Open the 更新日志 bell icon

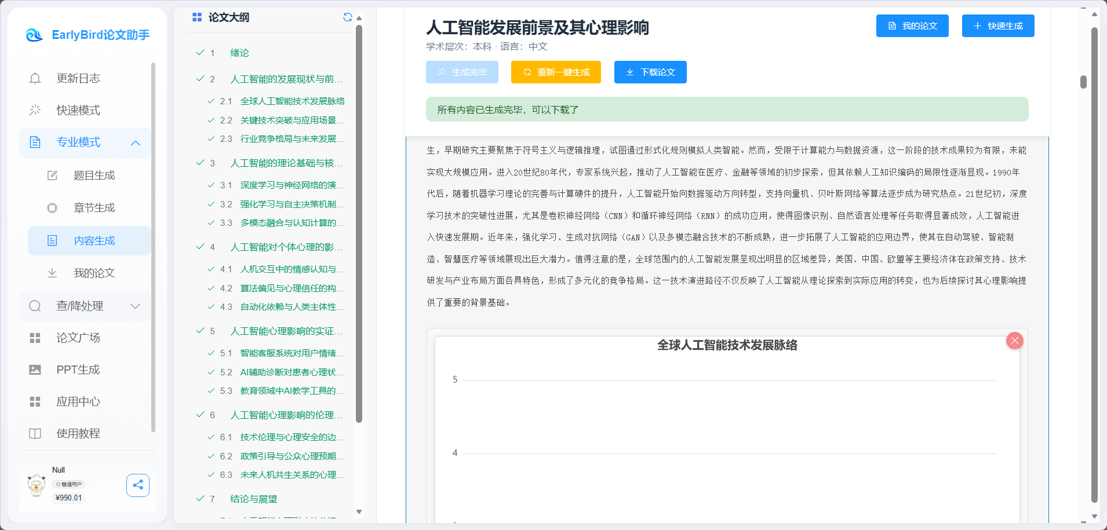click(35, 78)
